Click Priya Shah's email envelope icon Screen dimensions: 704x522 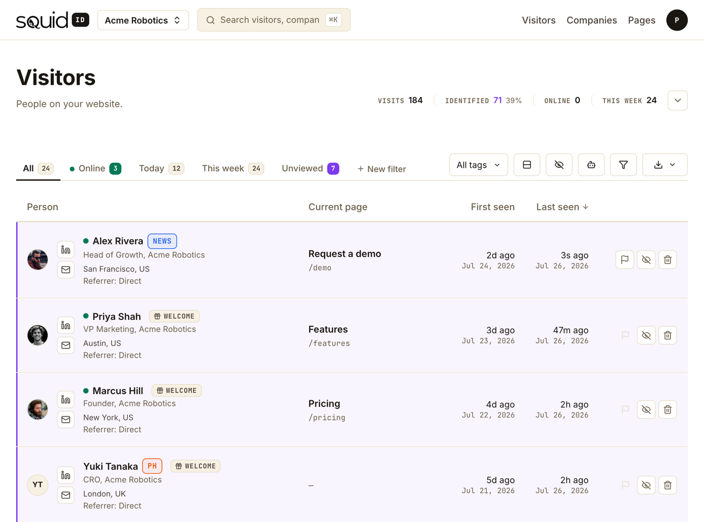click(66, 345)
